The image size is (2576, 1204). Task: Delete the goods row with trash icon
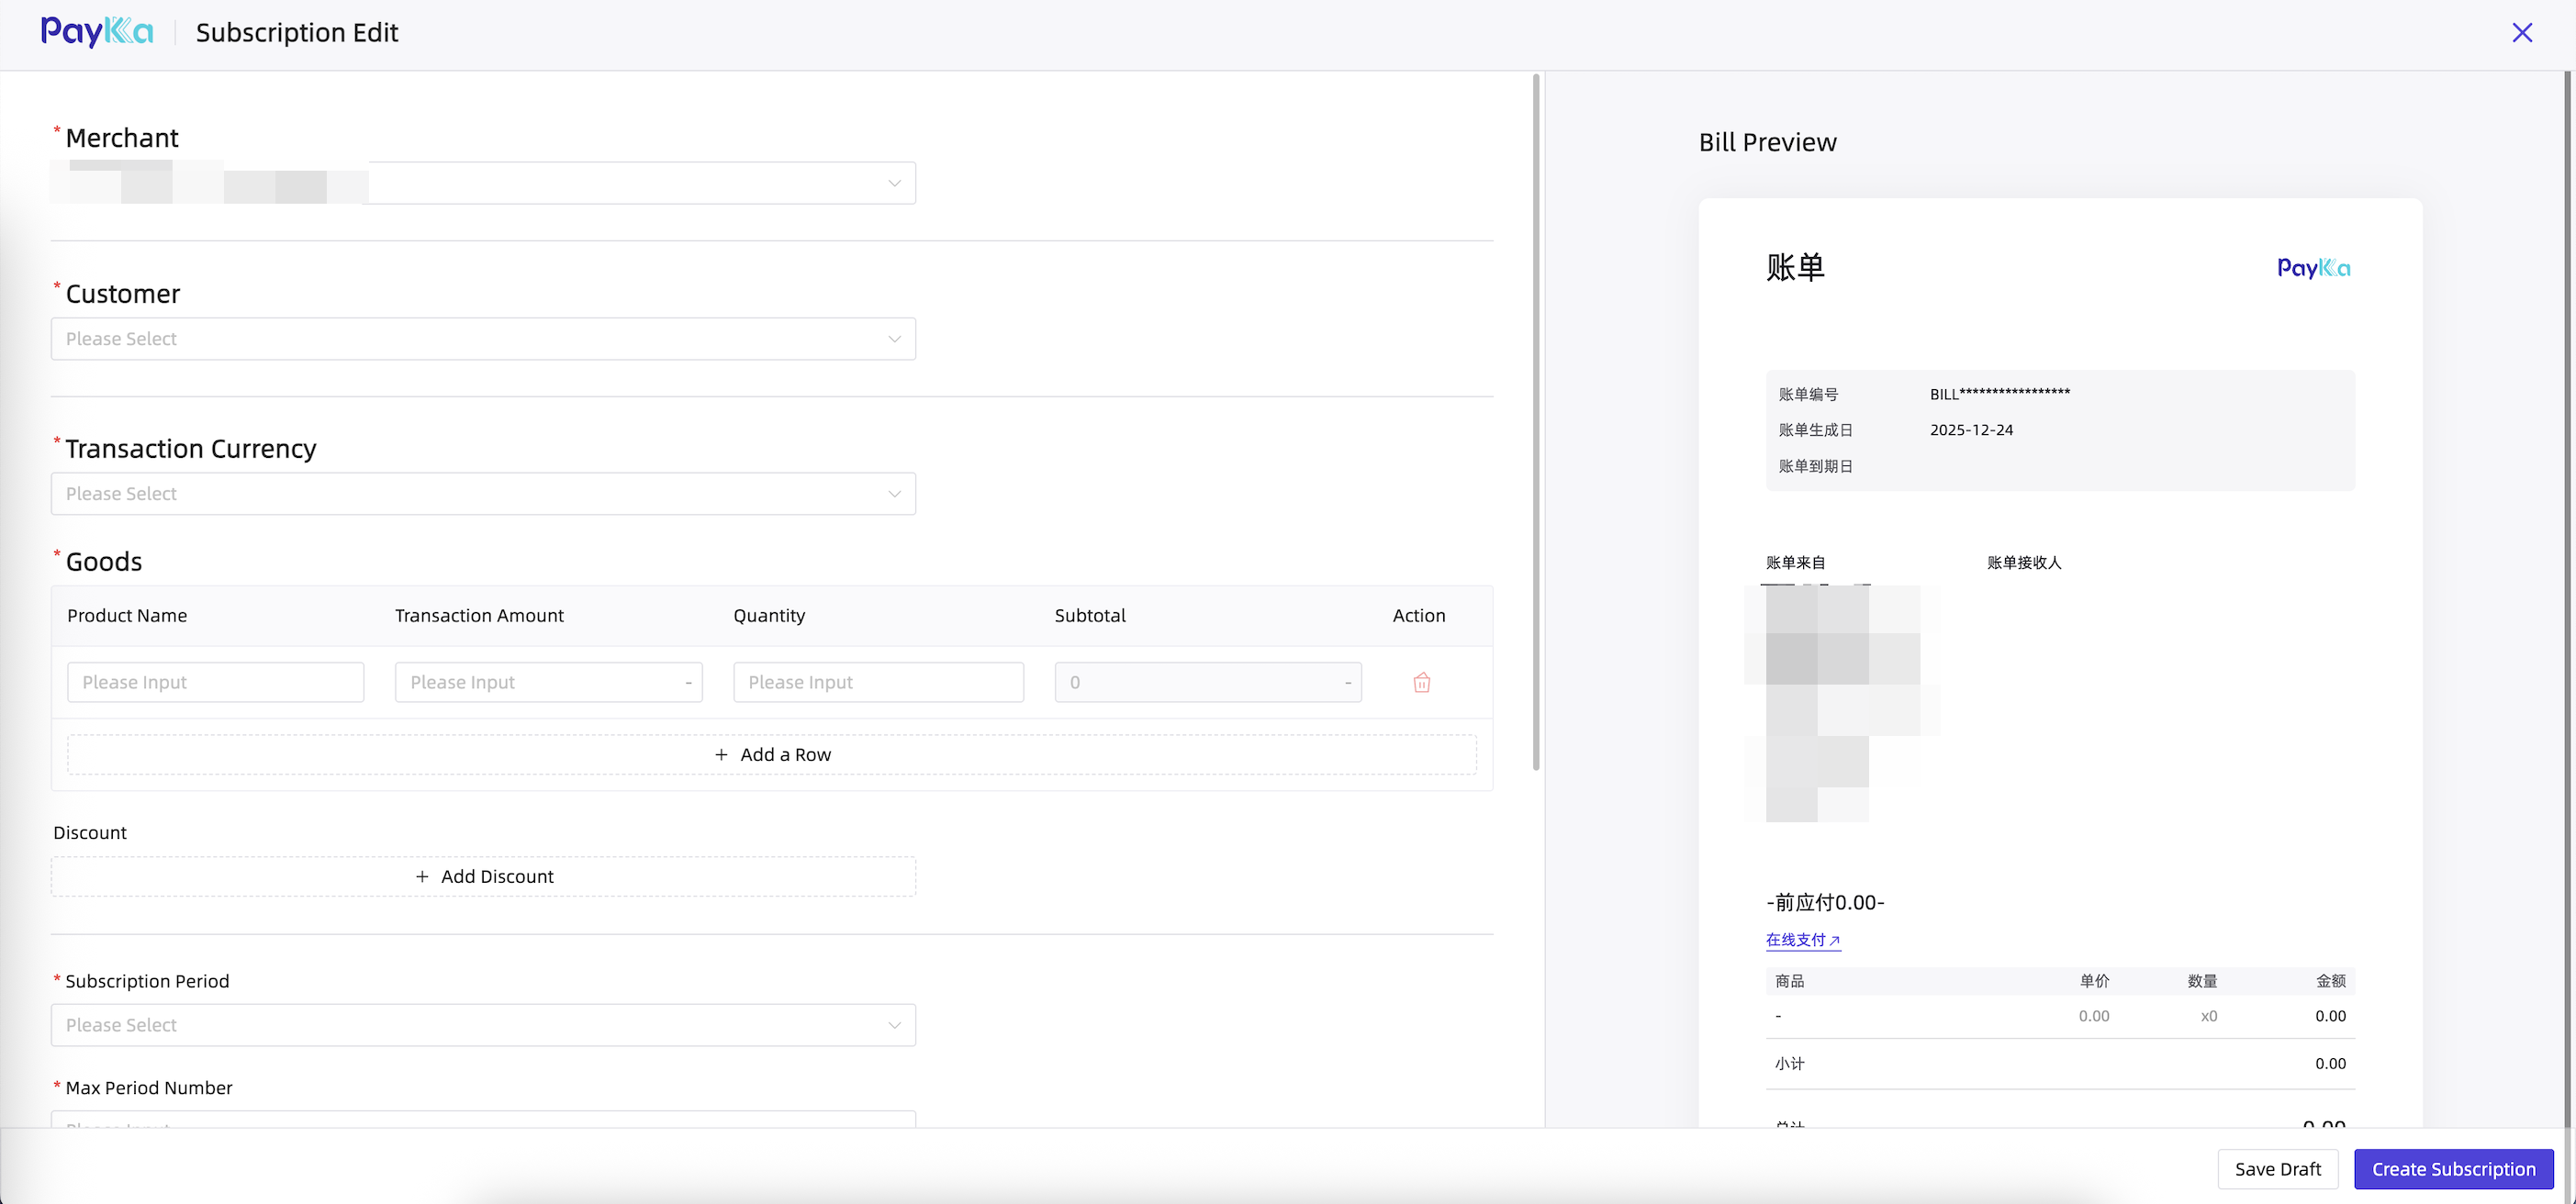[1421, 682]
